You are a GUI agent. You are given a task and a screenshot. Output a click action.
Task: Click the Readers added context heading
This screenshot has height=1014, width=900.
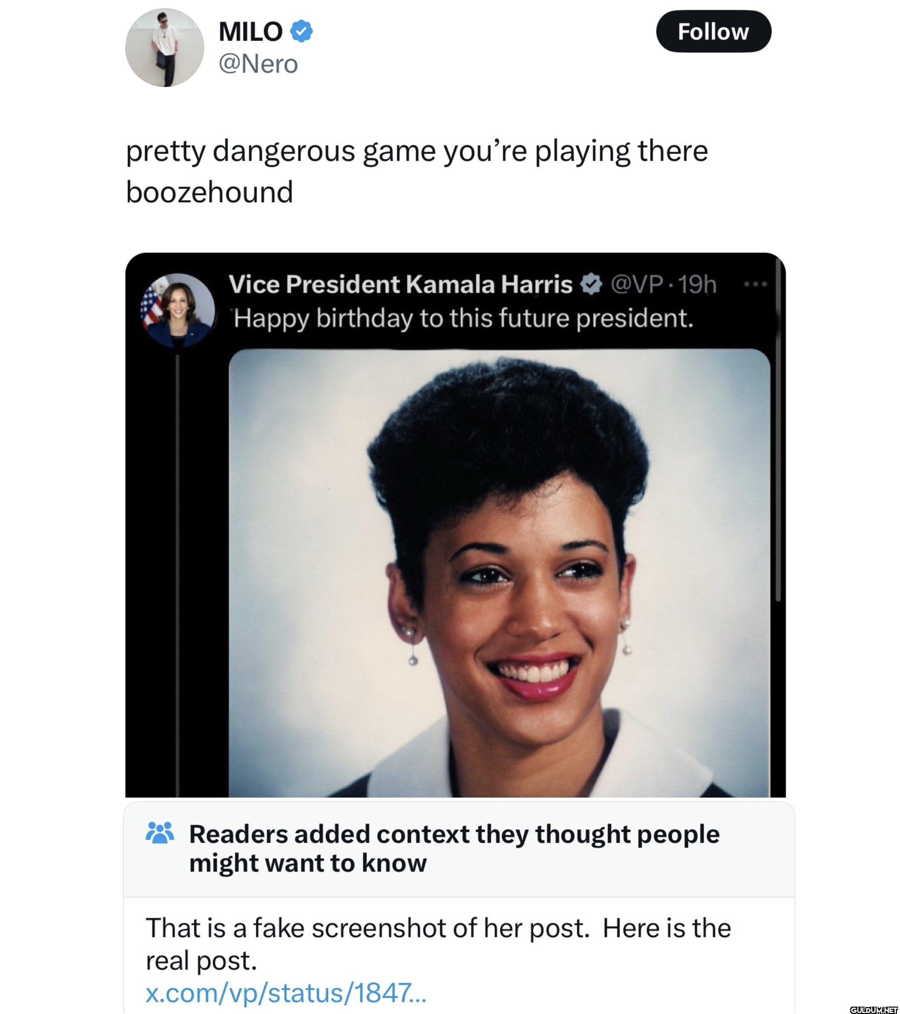coord(454,848)
